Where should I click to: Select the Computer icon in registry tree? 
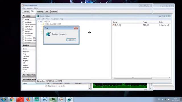pyautogui.click(x=41, y=22)
